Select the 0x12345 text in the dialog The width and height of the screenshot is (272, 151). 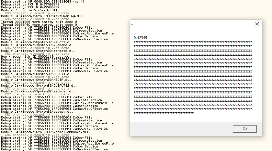[140, 38]
